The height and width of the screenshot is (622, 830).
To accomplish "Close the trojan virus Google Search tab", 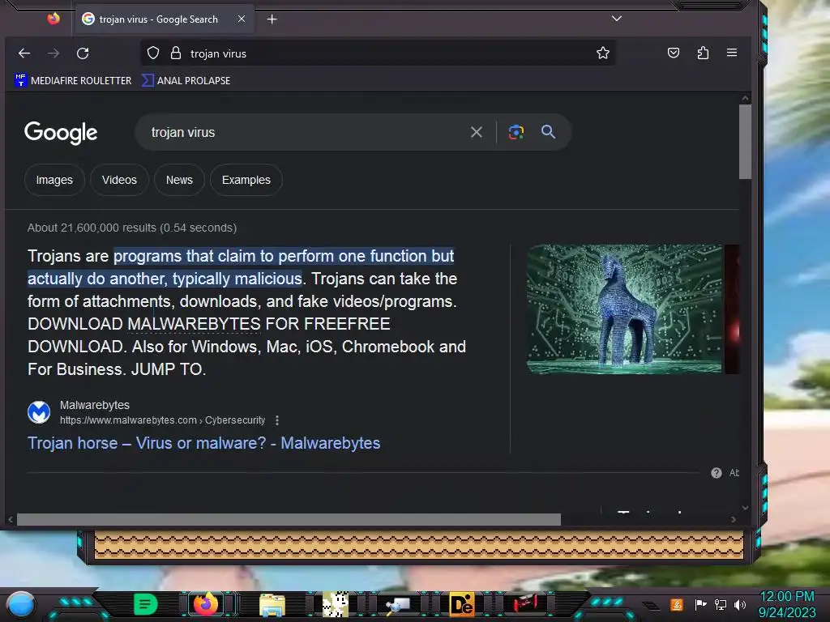I will (242, 19).
